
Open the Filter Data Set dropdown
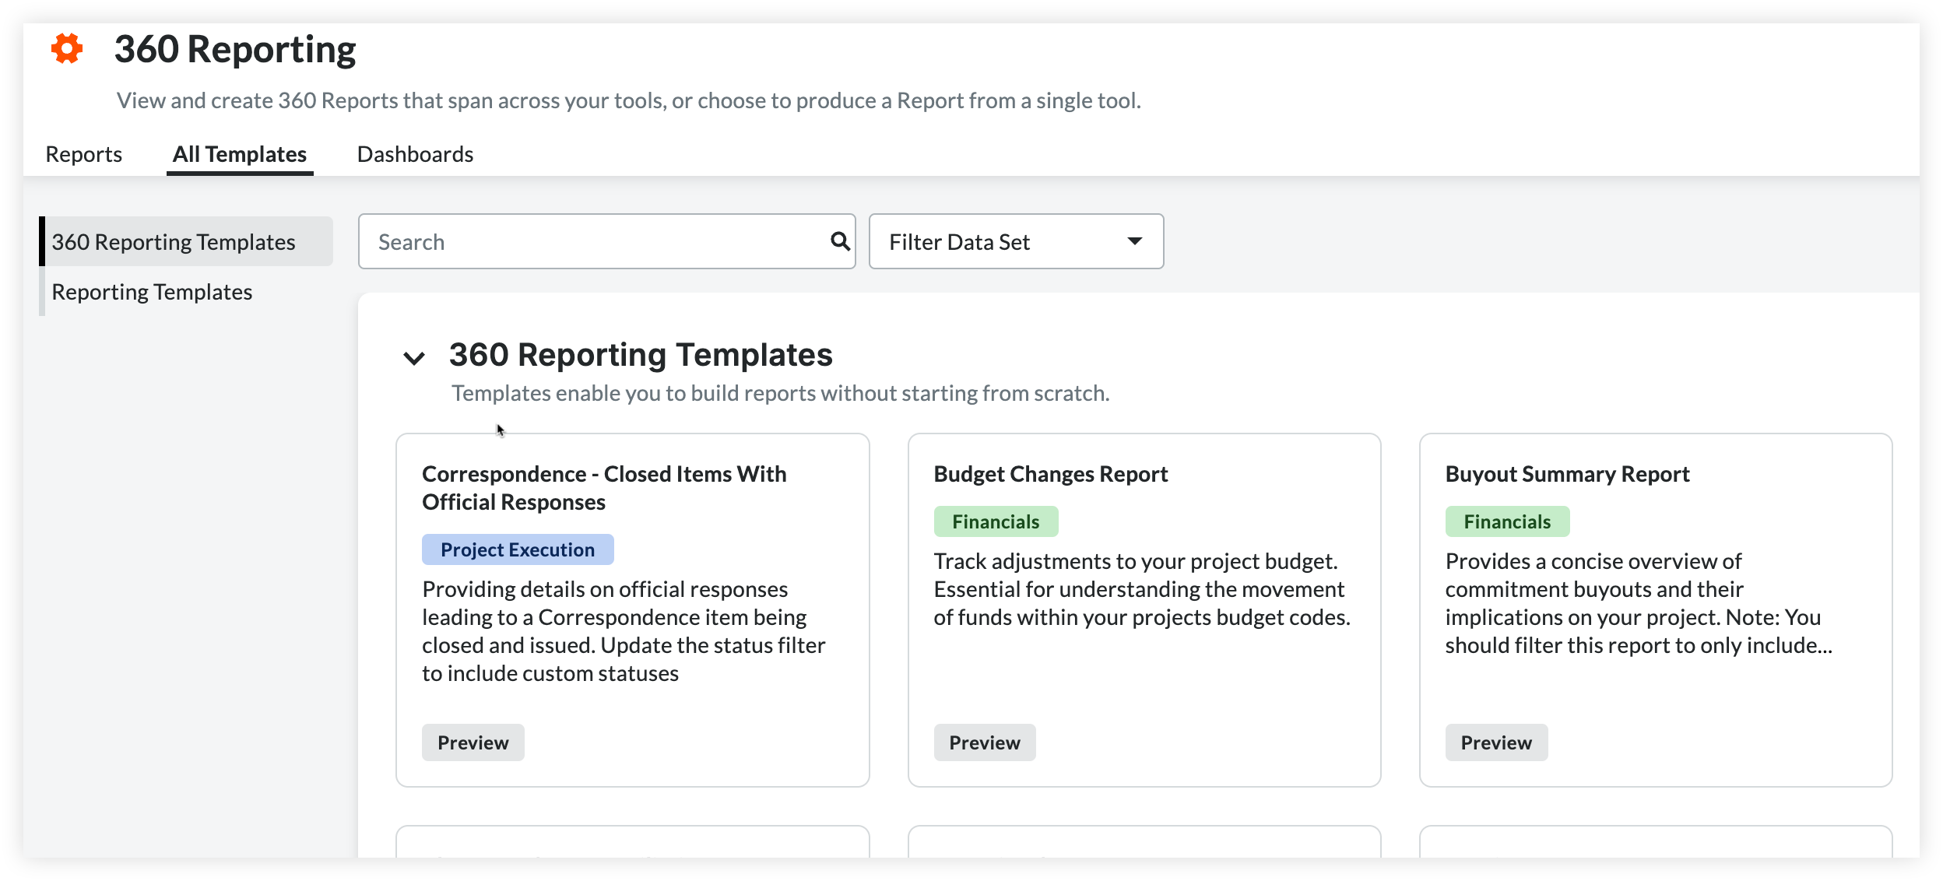(1015, 242)
